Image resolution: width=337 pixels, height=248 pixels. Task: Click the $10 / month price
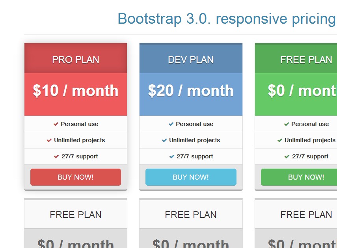76,91
